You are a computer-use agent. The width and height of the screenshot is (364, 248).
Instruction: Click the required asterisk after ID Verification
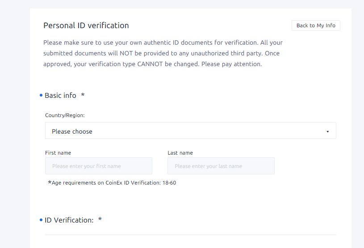pyautogui.click(x=100, y=219)
